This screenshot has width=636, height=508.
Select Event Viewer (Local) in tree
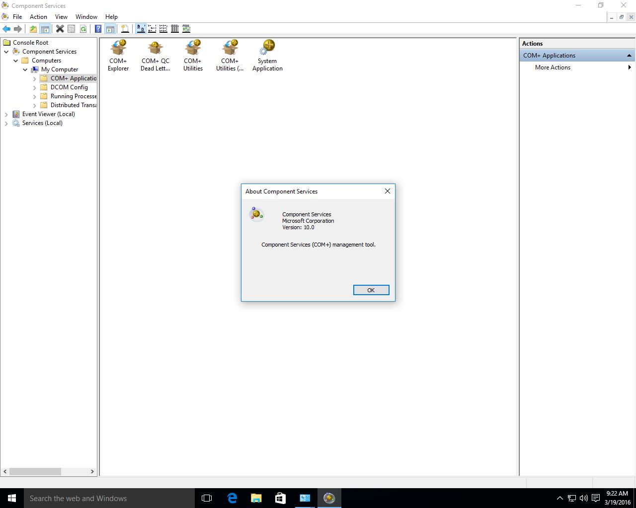[48, 114]
